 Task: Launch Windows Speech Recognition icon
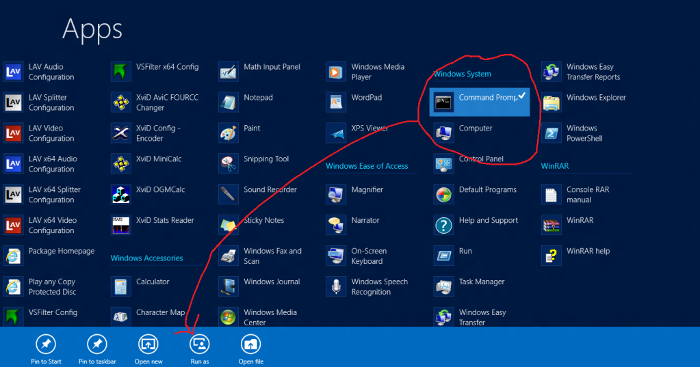click(336, 287)
